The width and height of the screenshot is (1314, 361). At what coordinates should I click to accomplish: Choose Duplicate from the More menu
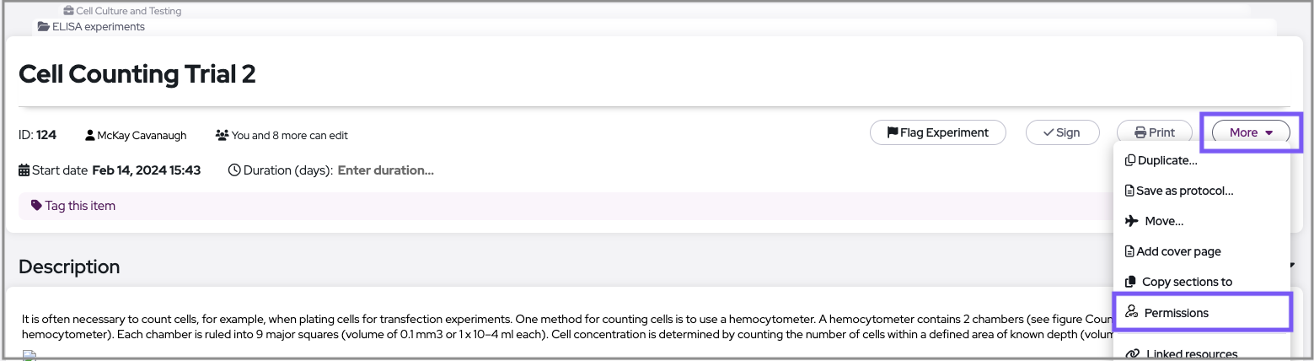[1167, 160]
